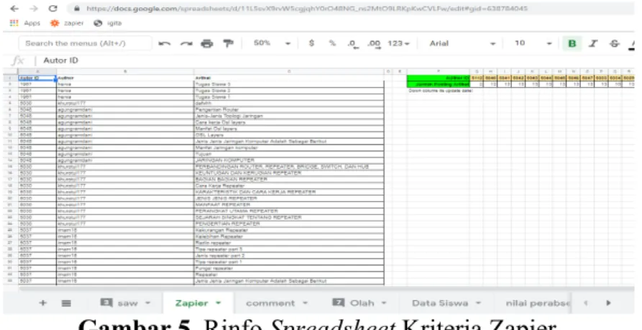
Task: Open the 123 number format dropdown
Action: (398, 43)
